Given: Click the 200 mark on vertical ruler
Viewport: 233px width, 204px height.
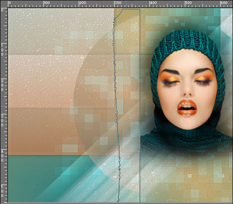Looking at the screenshot, I should [2, 85].
